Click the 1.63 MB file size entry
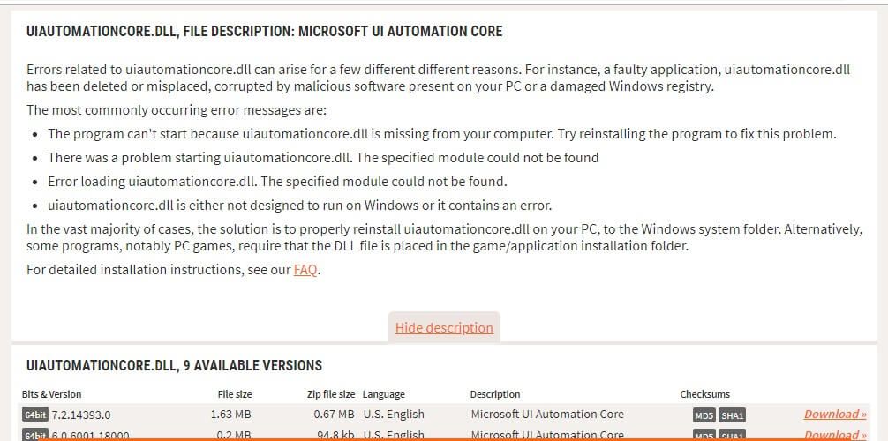Image resolution: width=888 pixels, height=441 pixels. 230,415
